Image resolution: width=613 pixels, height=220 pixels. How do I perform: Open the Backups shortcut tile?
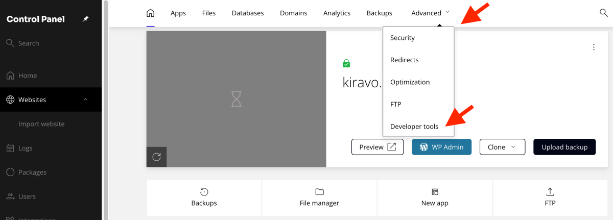coord(204,197)
